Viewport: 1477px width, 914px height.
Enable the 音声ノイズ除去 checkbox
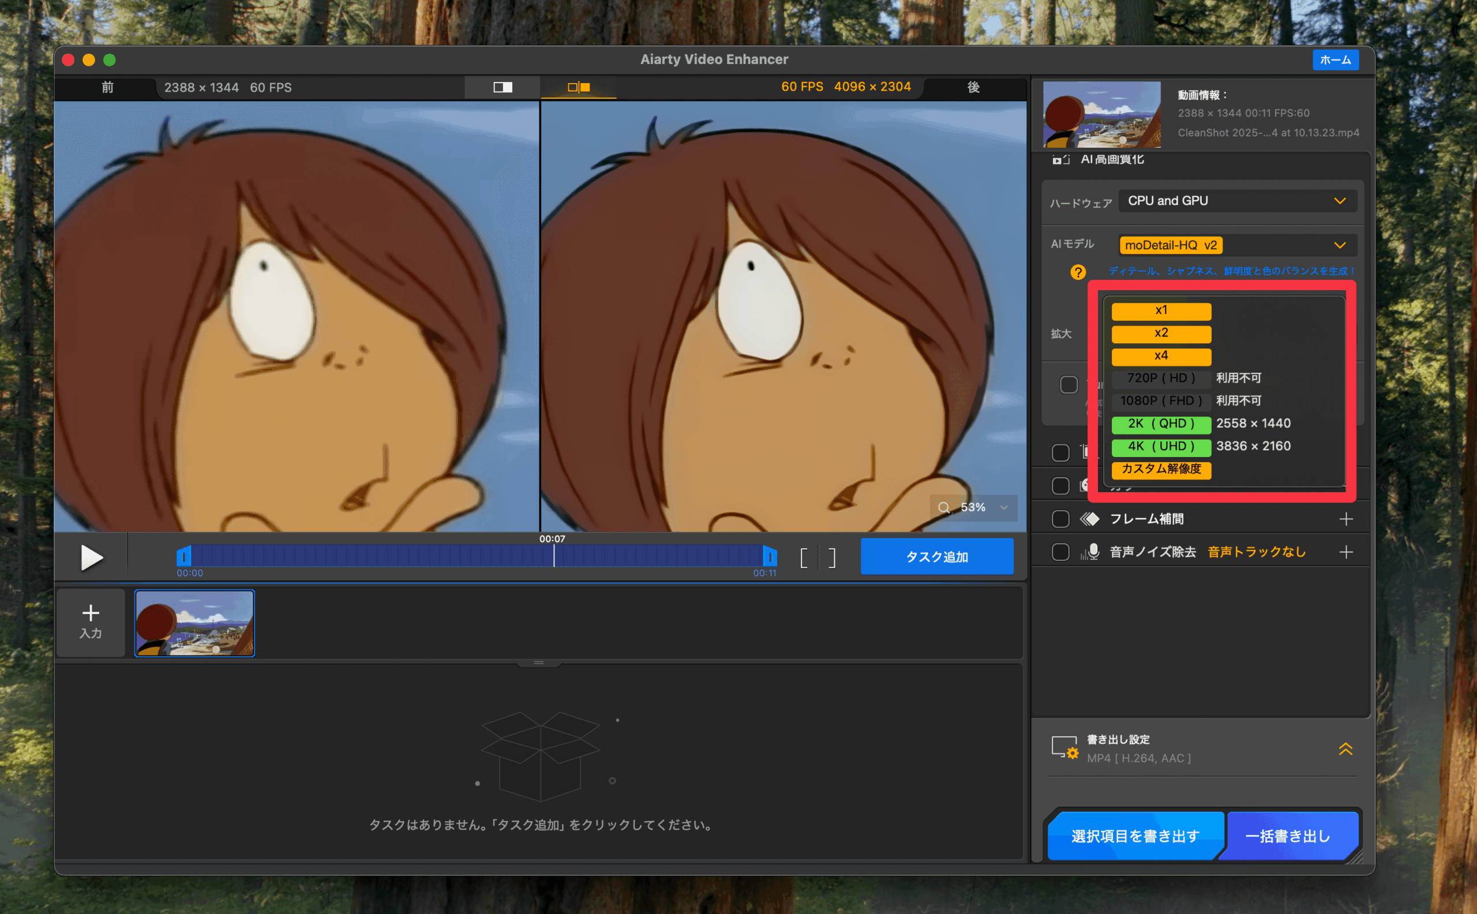point(1060,552)
